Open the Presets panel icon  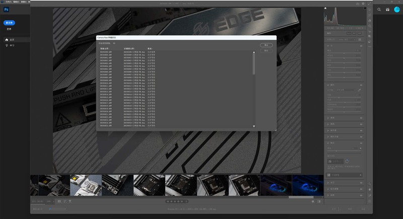(x=370, y=42)
